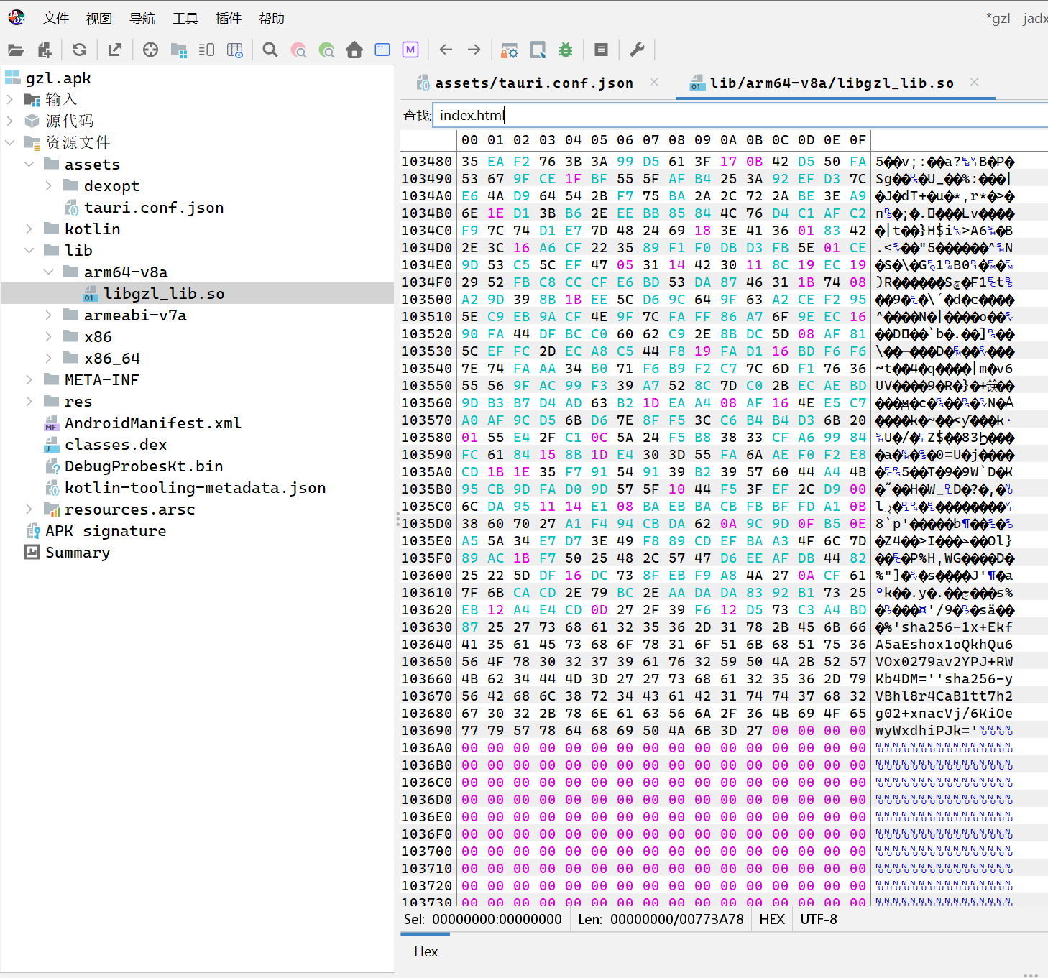The height and width of the screenshot is (978, 1048).
Task: Click the text search magnifier icon
Action: (270, 50)
